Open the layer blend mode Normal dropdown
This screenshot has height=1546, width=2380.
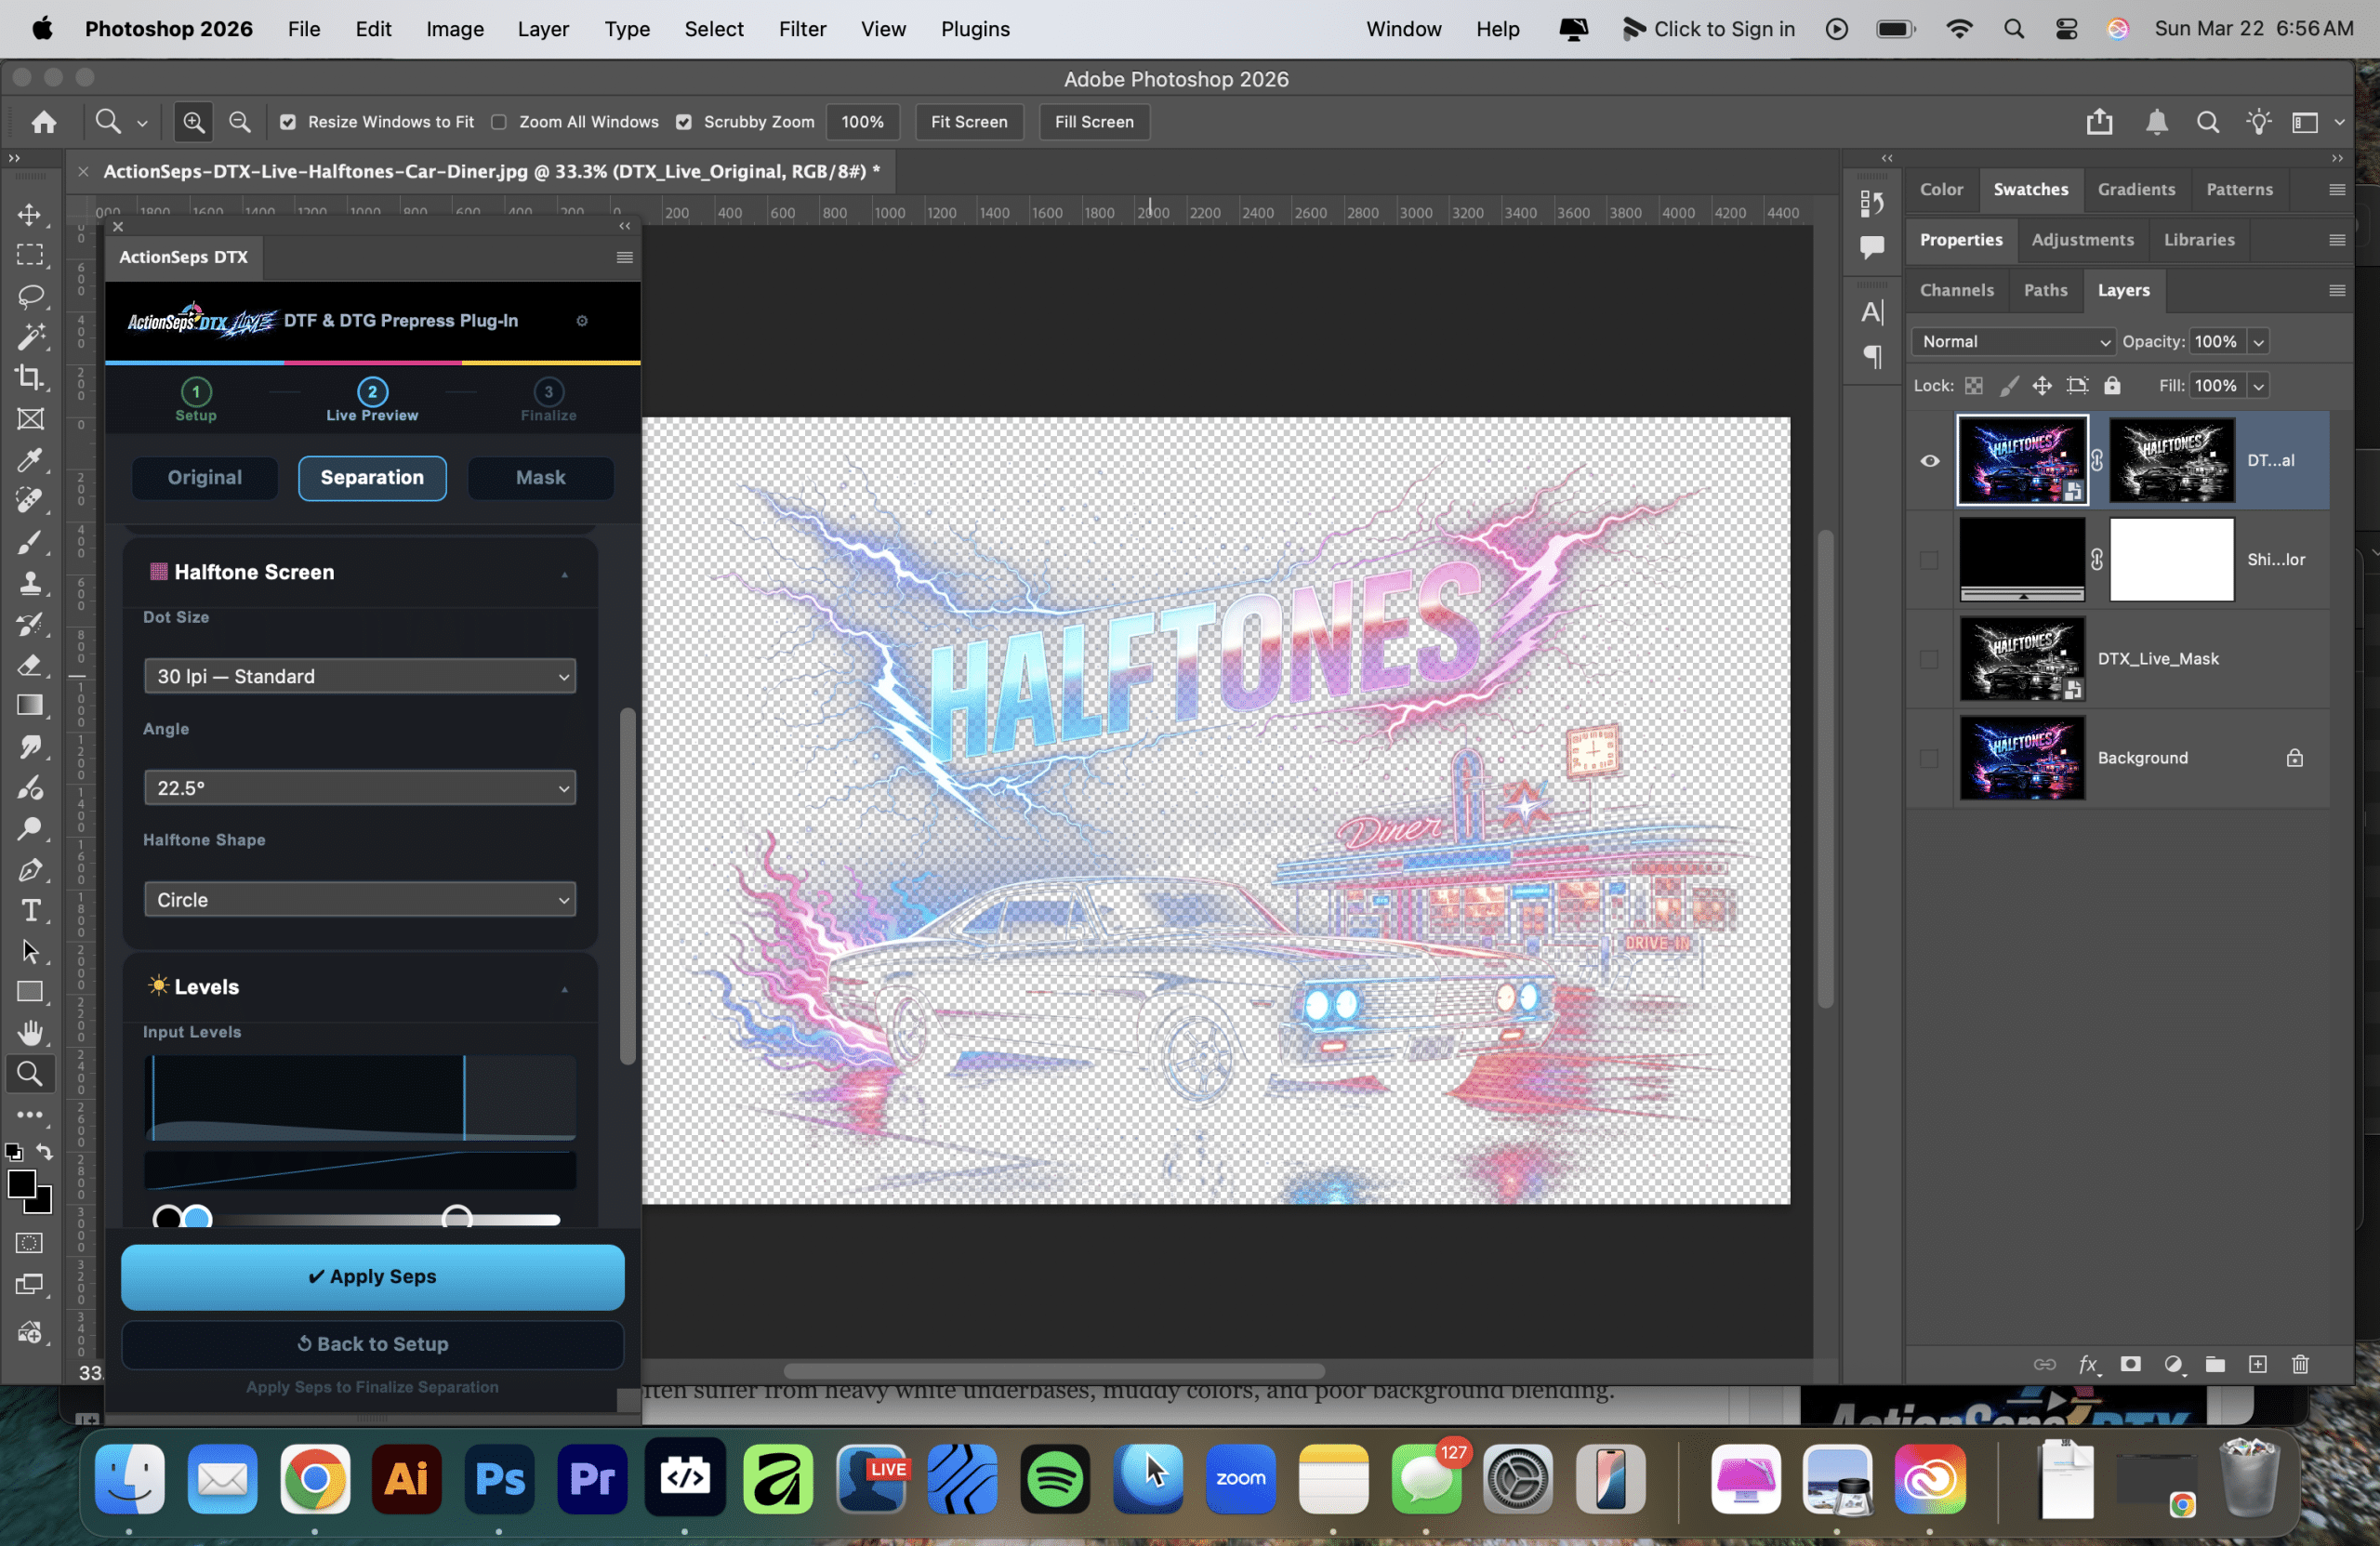coord(2013,342)
